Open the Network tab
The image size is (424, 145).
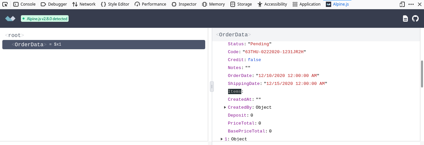pos(84,4)
